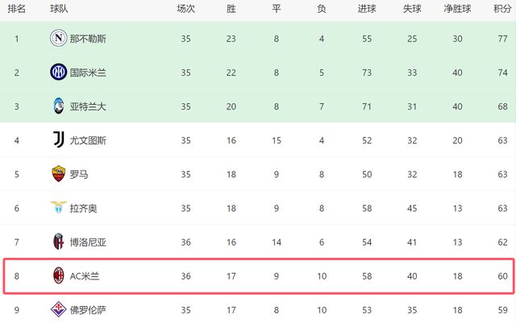Click the Bologna (博洛尼亚) club crest
The height and width of the screenshot is (323, 516).
[x=58, y=241]
